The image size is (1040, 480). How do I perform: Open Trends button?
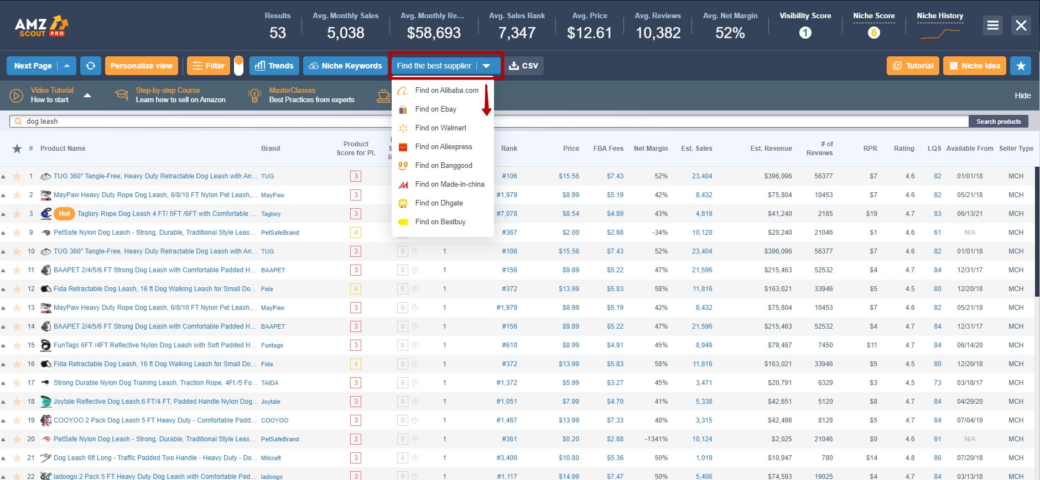point(274,66)
